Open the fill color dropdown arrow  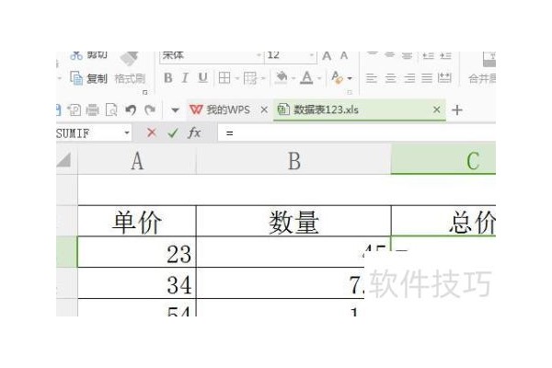(293, 78)
